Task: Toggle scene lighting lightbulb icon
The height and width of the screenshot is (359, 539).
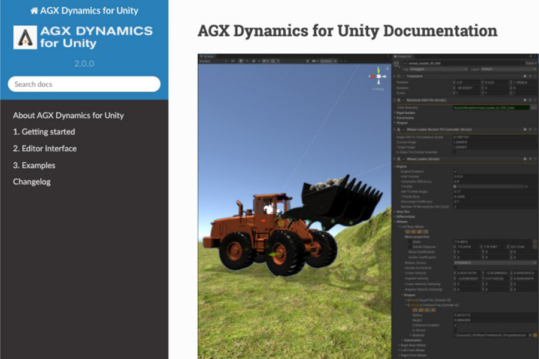Action: [241, 61]
